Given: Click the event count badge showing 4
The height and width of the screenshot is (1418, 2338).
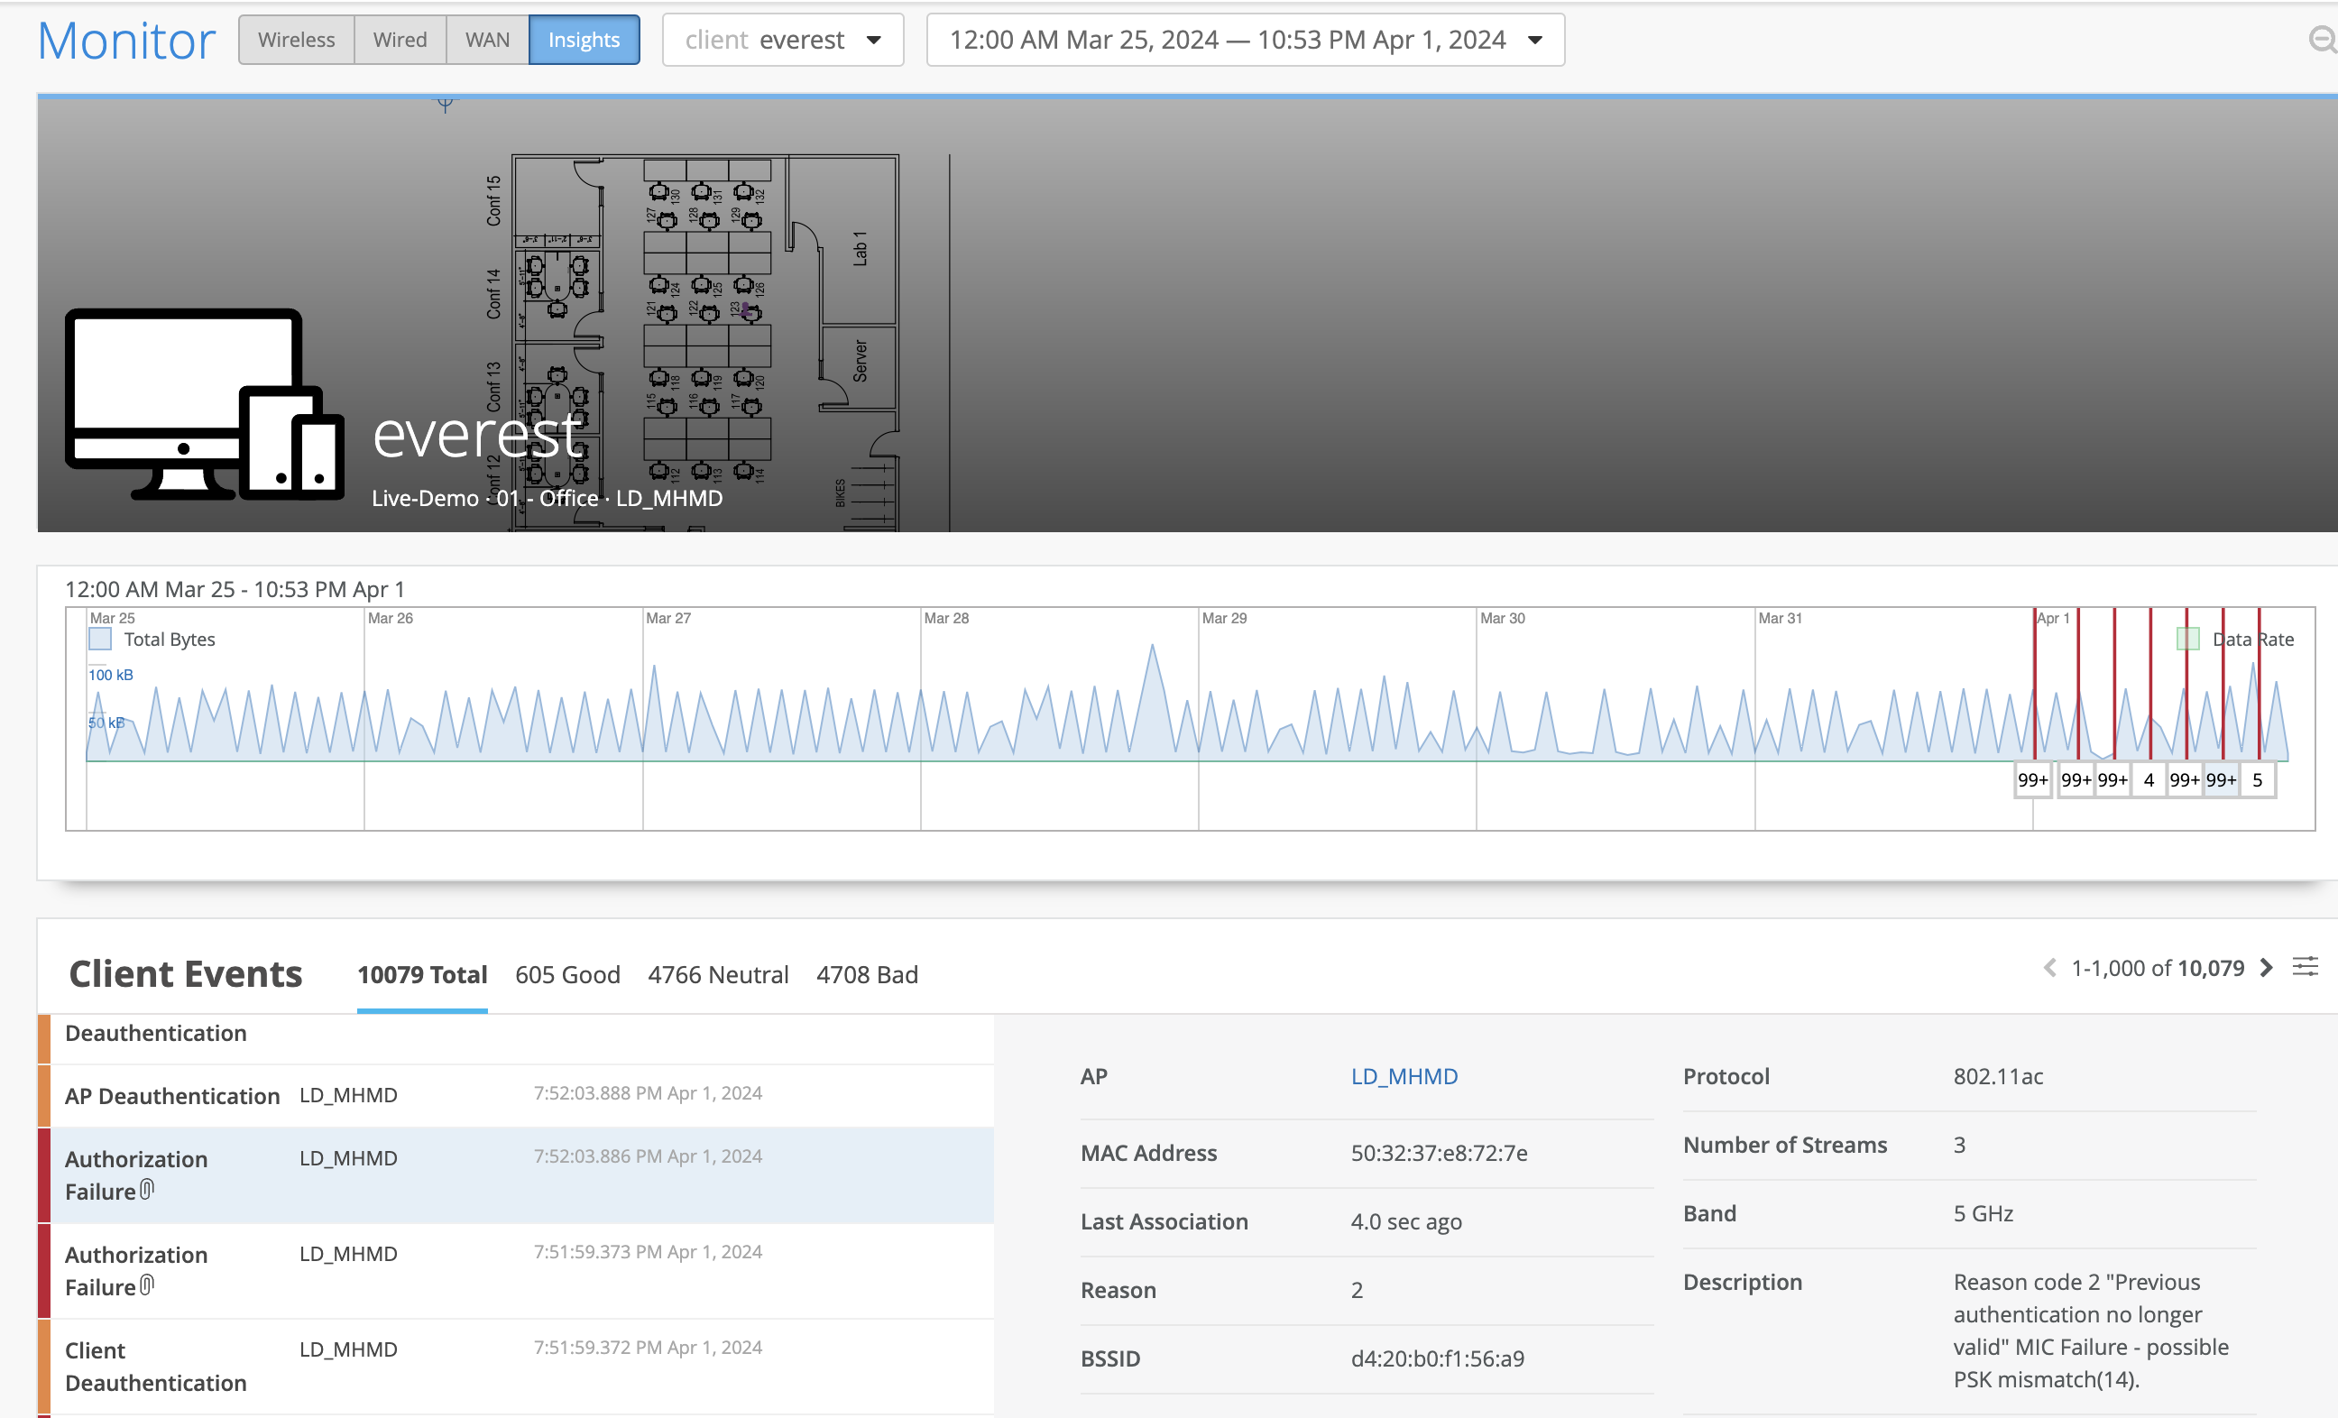Looking at the screenshot, I should coord(2149,780).
